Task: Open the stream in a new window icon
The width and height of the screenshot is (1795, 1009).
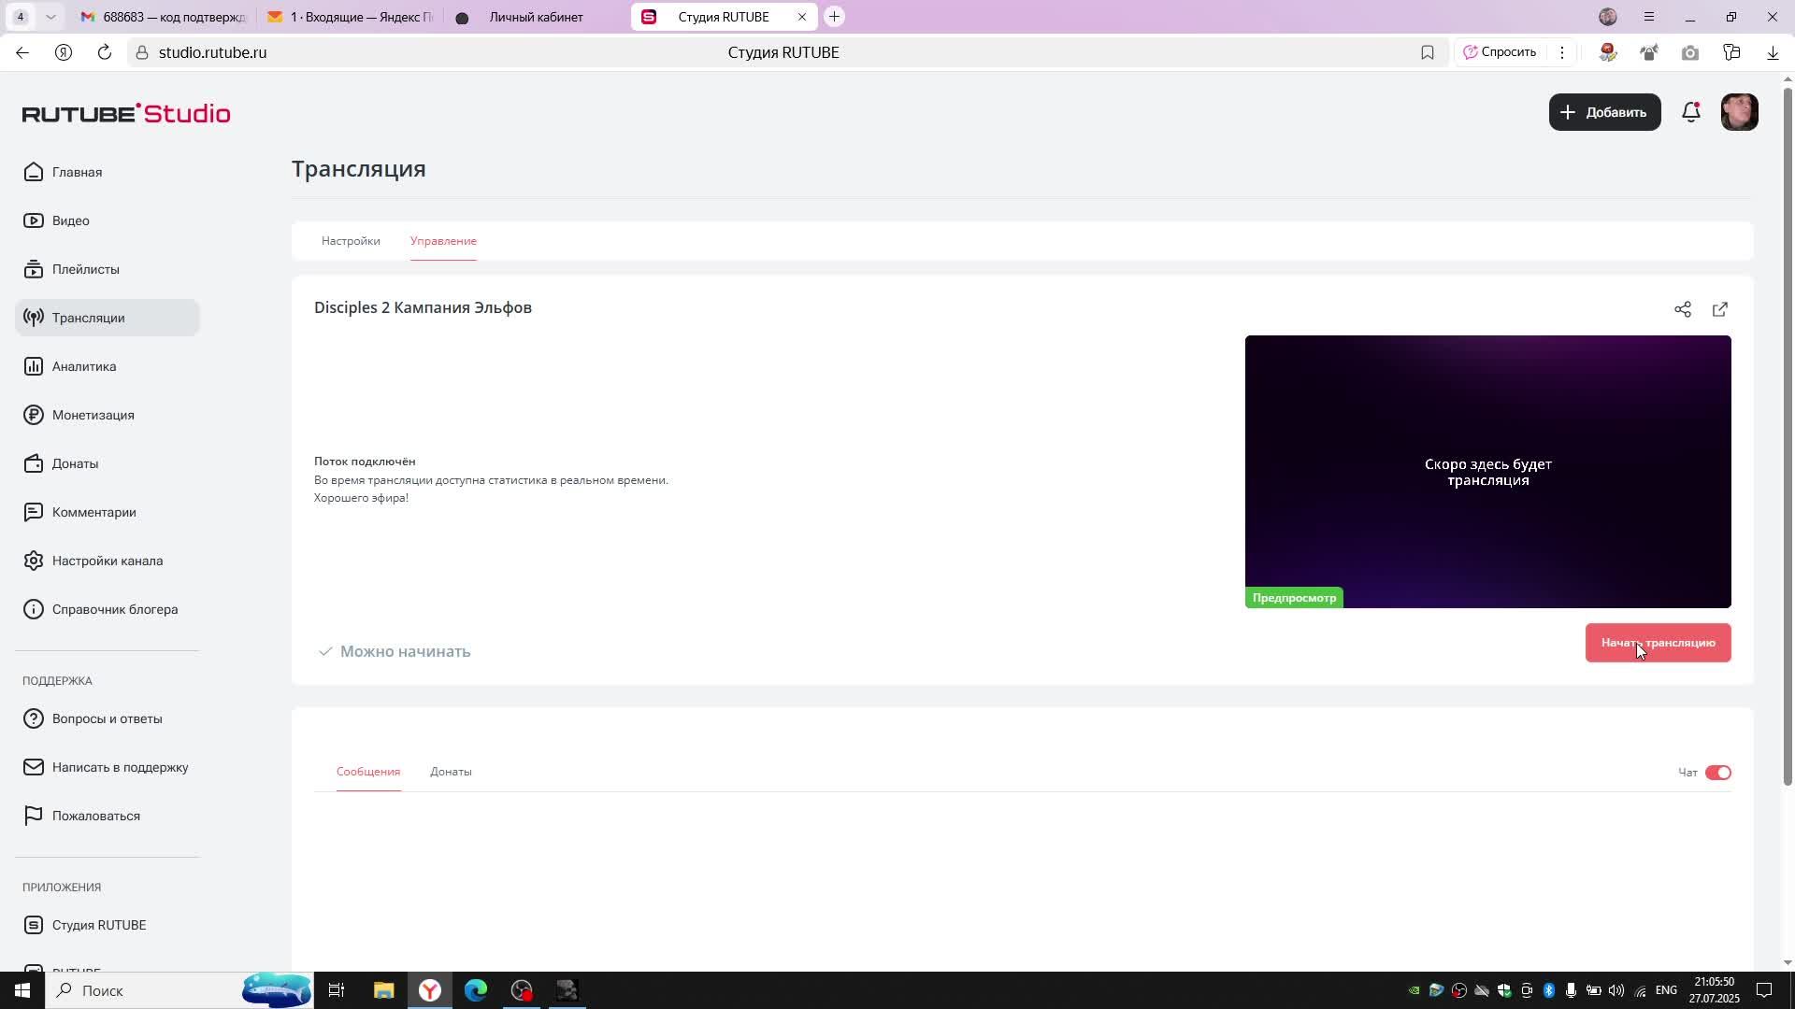Action: click(x=1720, y=309)
